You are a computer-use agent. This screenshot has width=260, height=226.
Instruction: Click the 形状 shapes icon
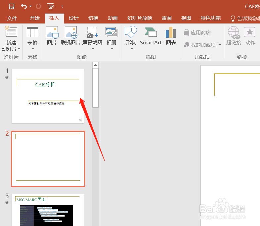click(x=131, y=32)
